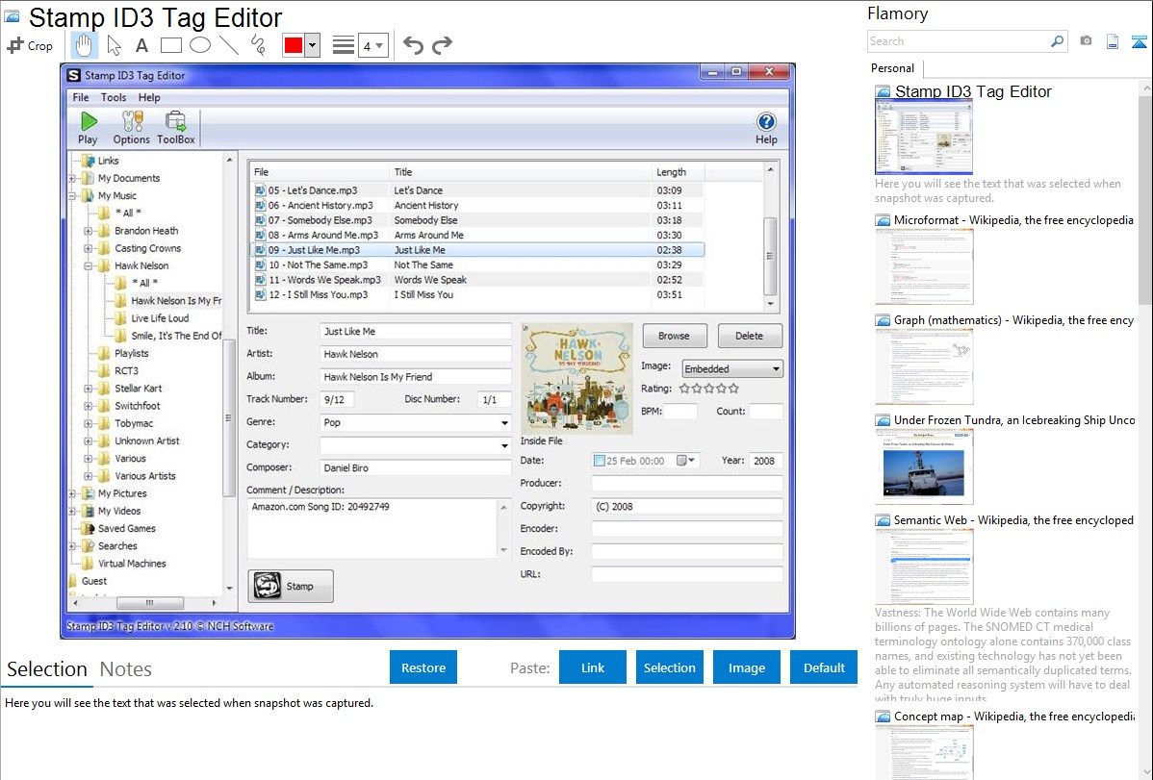Choose the arrow pointer tool

[114, 45]
